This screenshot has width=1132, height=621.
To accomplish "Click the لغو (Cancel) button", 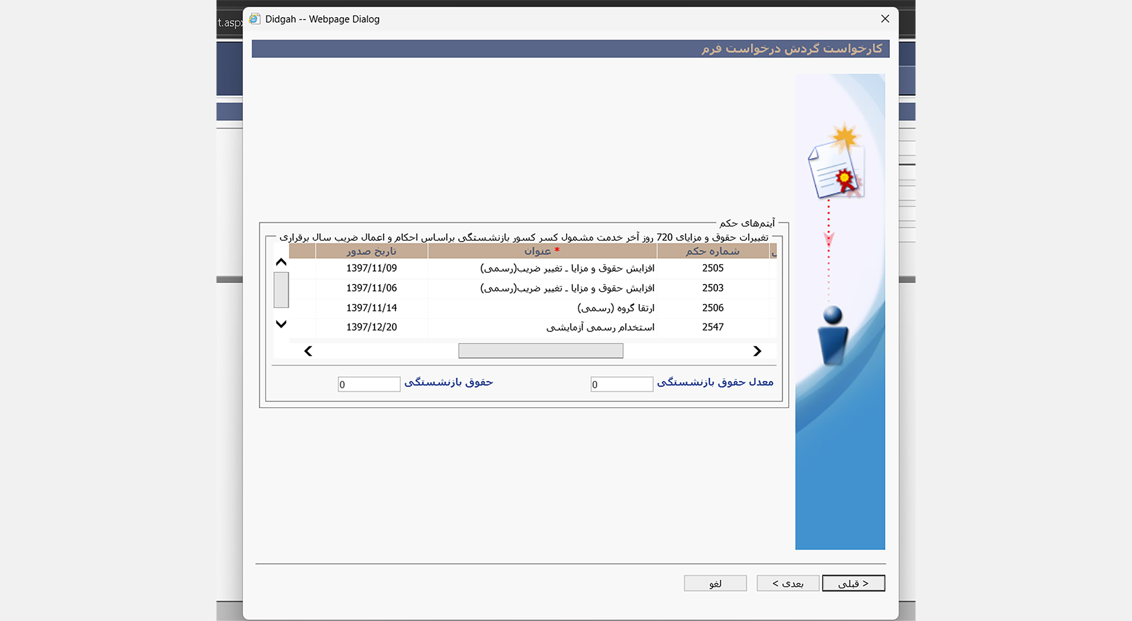I will pyautogui.click(x=715, y=583).
